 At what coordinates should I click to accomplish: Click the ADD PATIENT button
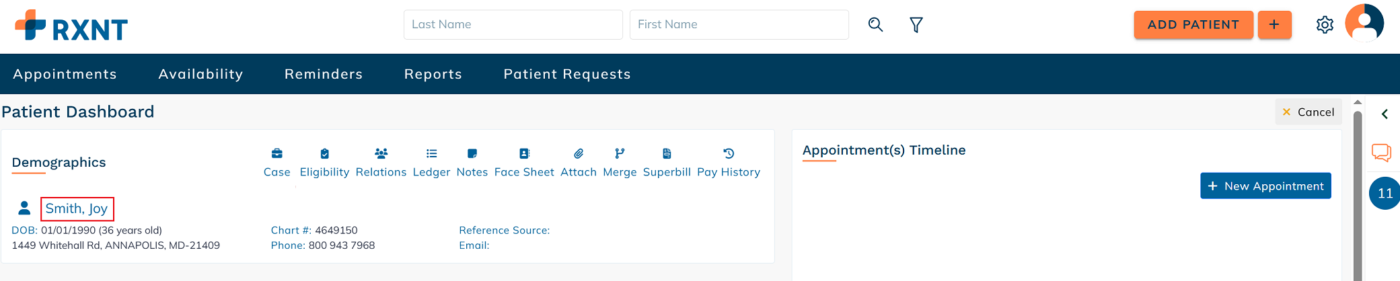tap(1193, 25)
